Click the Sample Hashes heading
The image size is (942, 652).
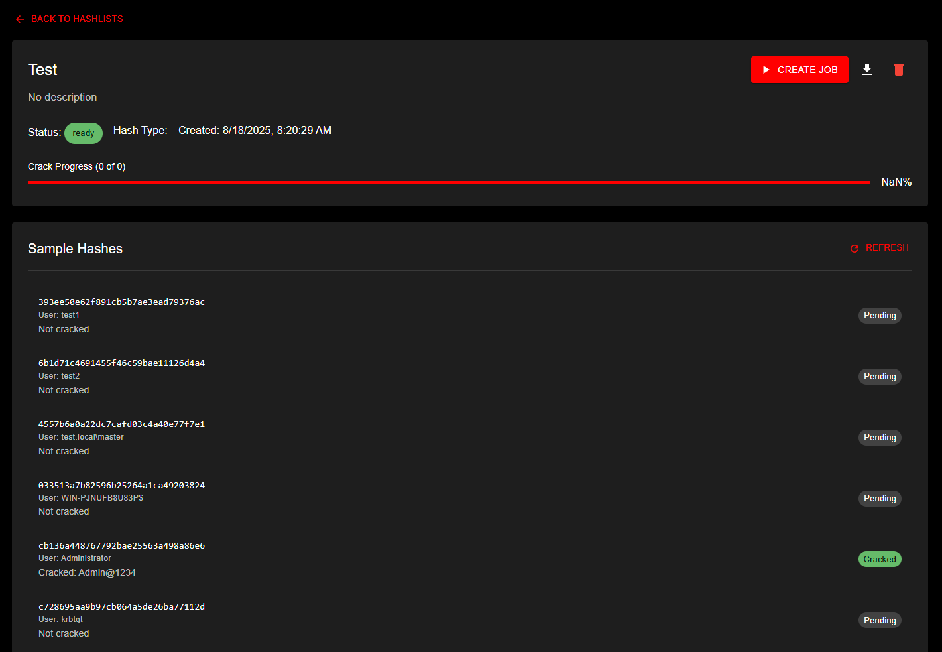(75, 248)
